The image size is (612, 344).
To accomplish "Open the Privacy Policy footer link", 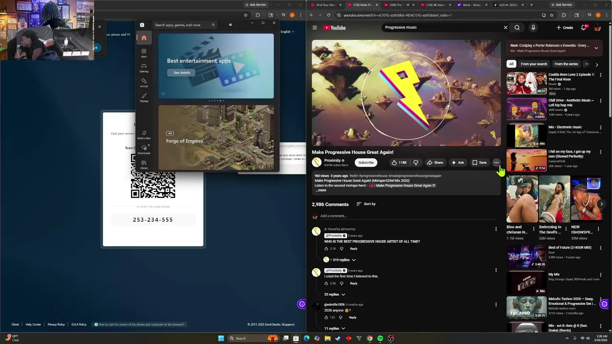I will tap(56, 324).
